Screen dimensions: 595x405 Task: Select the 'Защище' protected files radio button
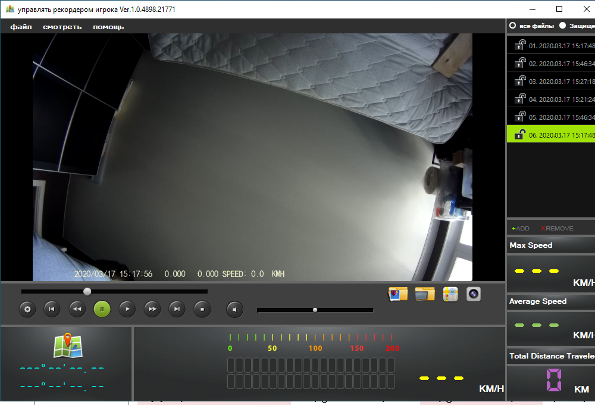[x=562, y=26]
